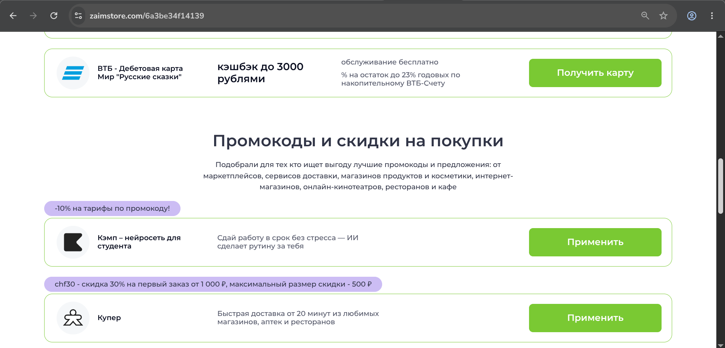Screen dimensions: 725x348
Task: Click the 23% годовых ВТБ-Счету text
Action: tap(401, 79)
